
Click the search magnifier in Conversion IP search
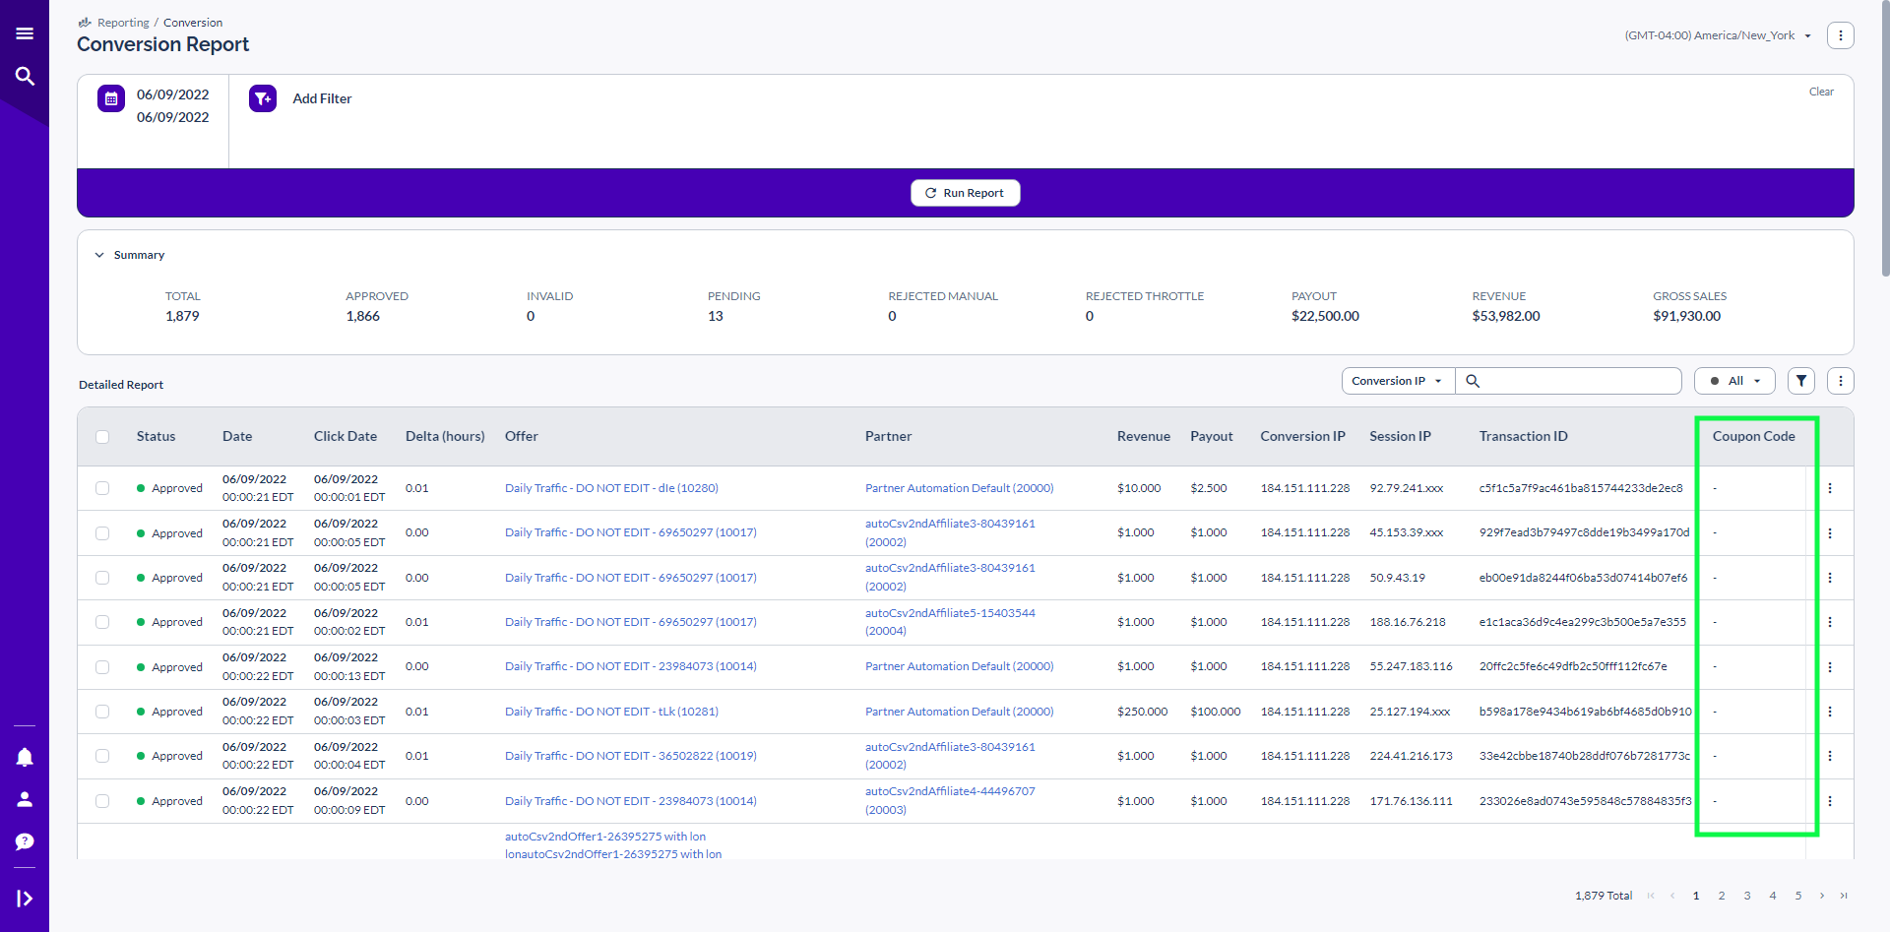(x=1473, y=381)
